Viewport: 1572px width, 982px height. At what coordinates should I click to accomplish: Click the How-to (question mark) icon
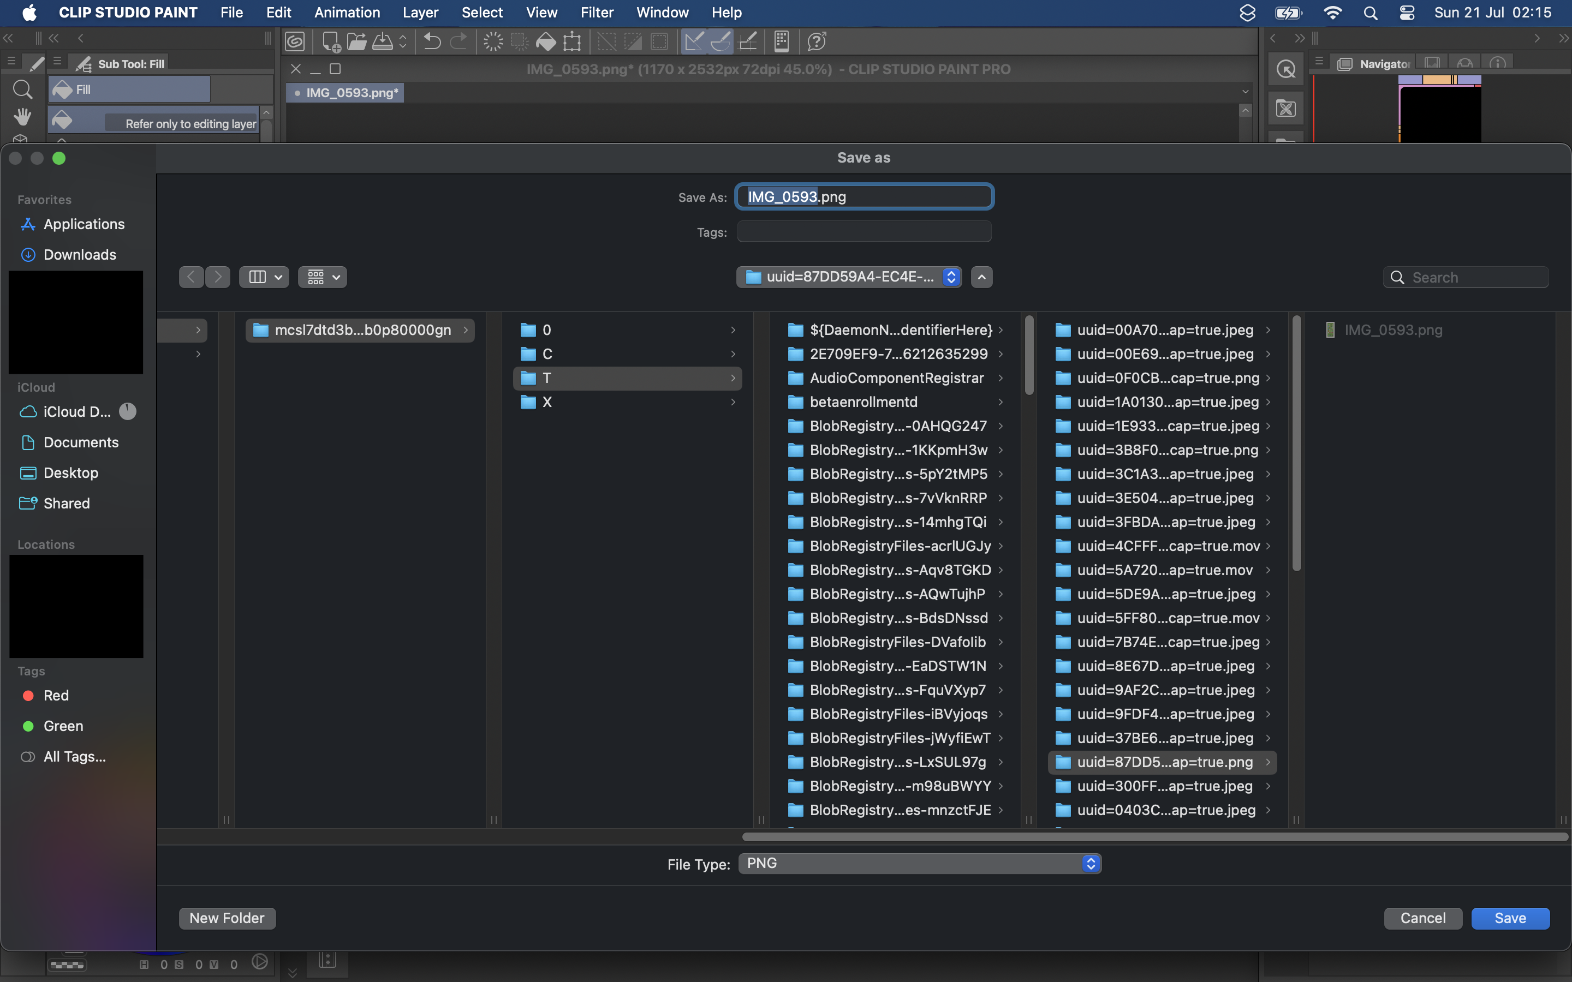(x=815, y=41)
